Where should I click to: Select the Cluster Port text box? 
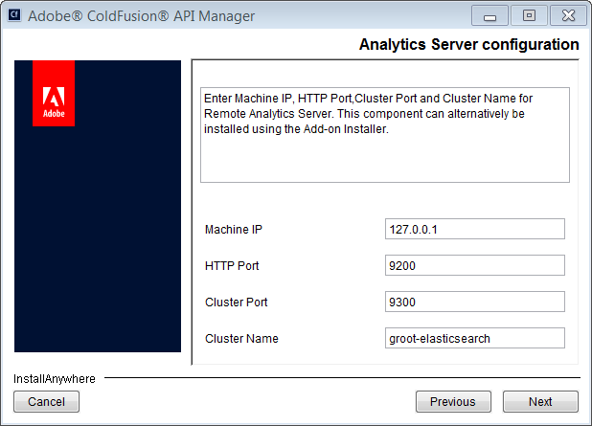(474, 302)
